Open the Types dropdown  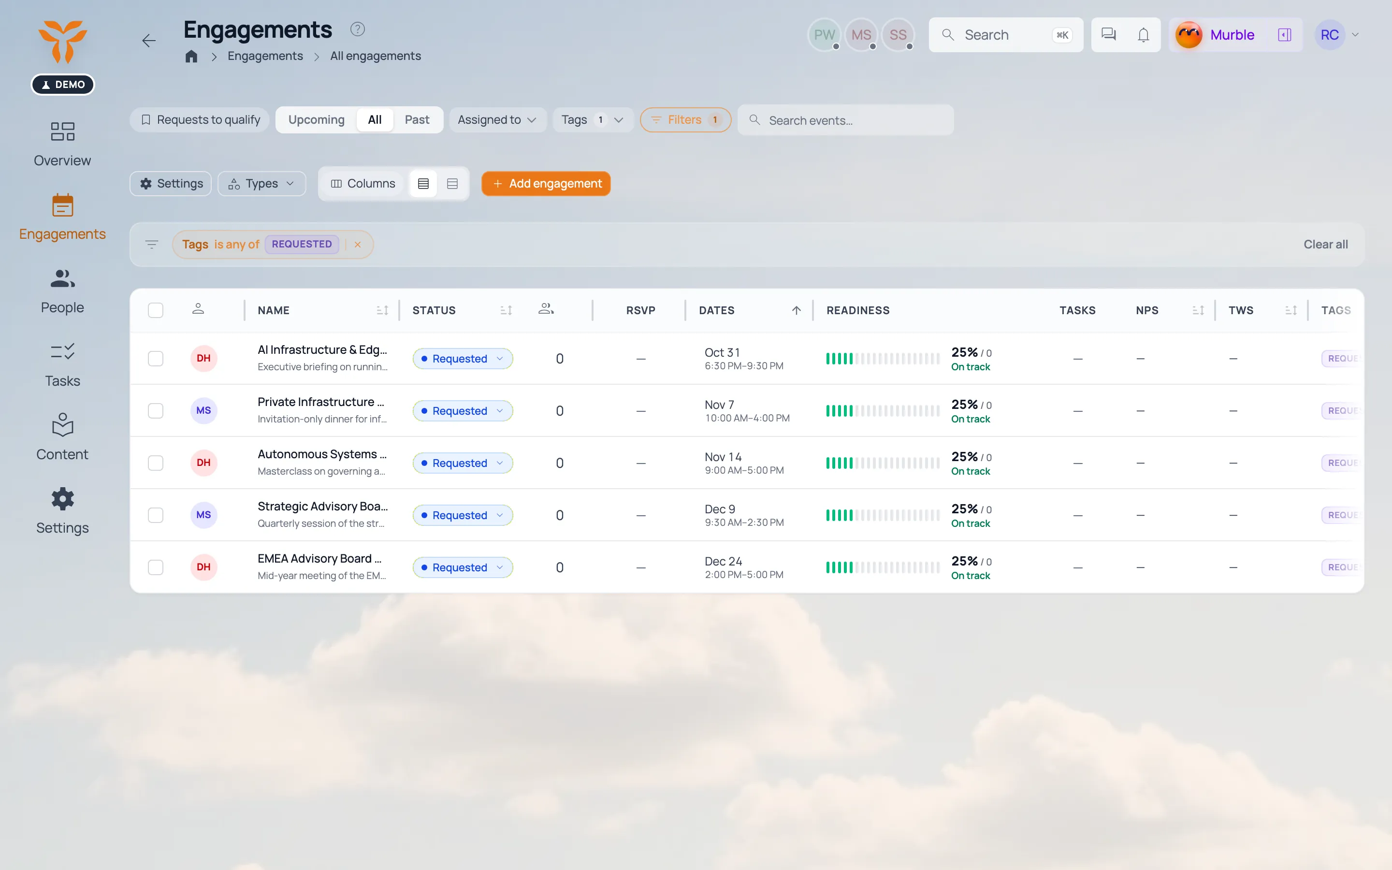pos(261,184)
